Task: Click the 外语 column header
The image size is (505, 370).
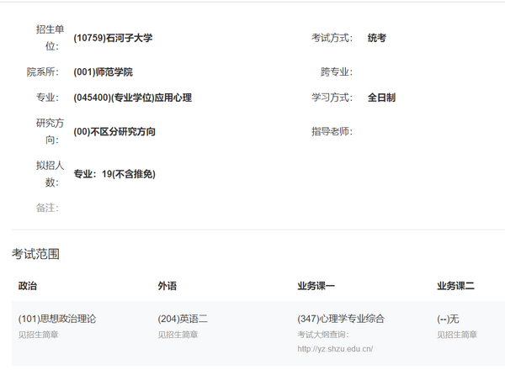Action: (167, 286)
